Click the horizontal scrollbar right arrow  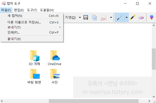149,101
